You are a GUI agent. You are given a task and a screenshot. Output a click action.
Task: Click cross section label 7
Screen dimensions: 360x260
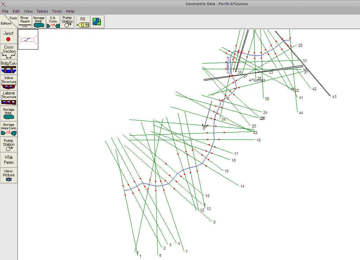click(187, 252)
